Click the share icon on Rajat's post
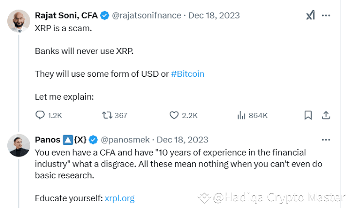This screenshot has width=349, height=208. tap(326, 115)
